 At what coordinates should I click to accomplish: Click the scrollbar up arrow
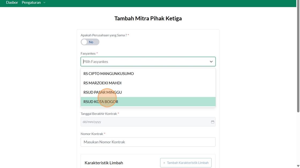point(298,1)
